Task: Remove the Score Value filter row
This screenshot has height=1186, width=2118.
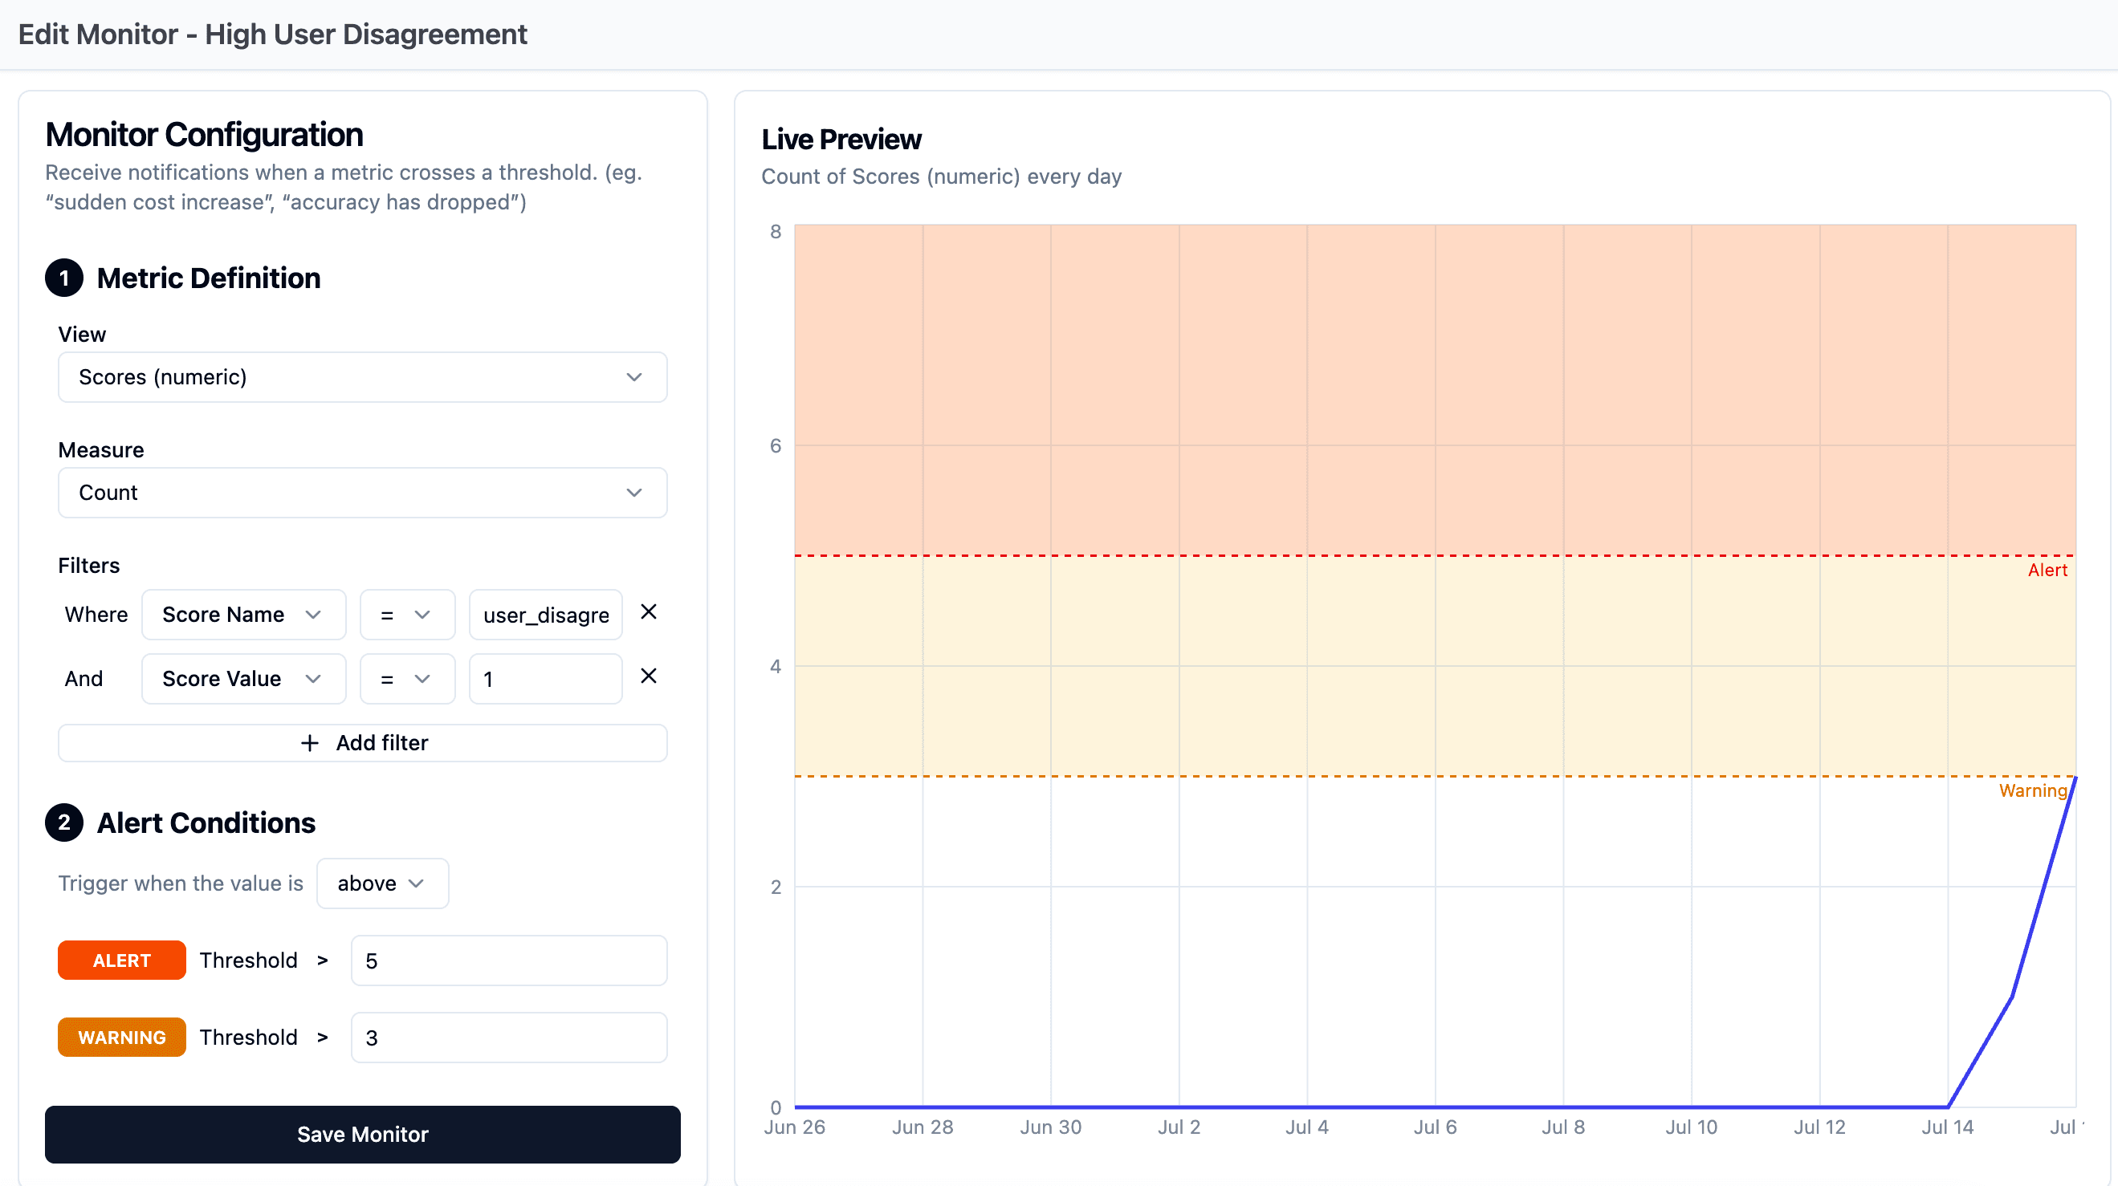Action: click(x=648, y=676)
